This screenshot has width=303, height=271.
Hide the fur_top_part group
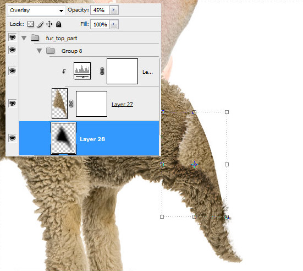click(12, 37)
